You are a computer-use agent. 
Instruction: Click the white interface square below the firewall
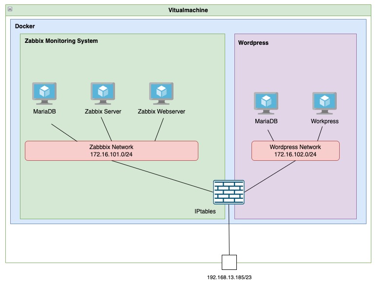(230, 262)
